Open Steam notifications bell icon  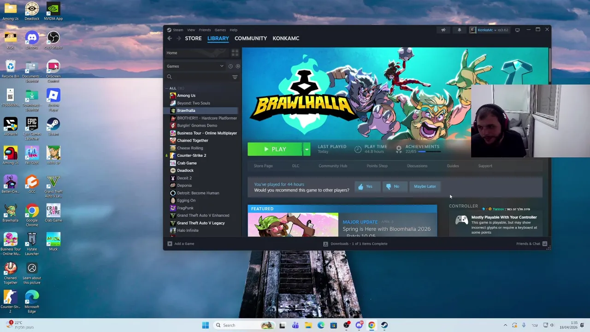pos(459,30)
